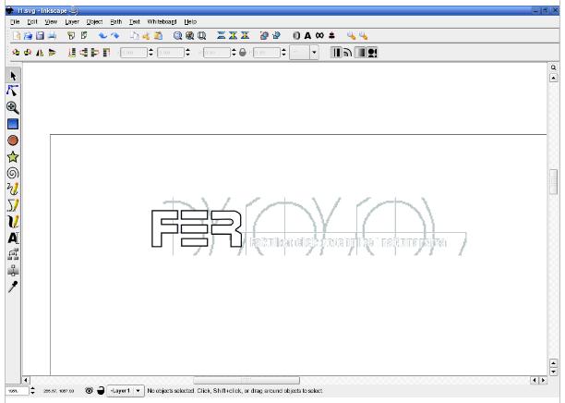565x403 pixels.
Task: Click the first zoom-fit magnifier icon
Action: click(x=177, y=35)
